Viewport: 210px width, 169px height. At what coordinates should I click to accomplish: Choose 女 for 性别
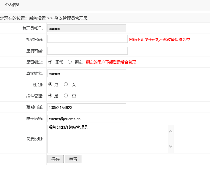[x=66, y=84]
